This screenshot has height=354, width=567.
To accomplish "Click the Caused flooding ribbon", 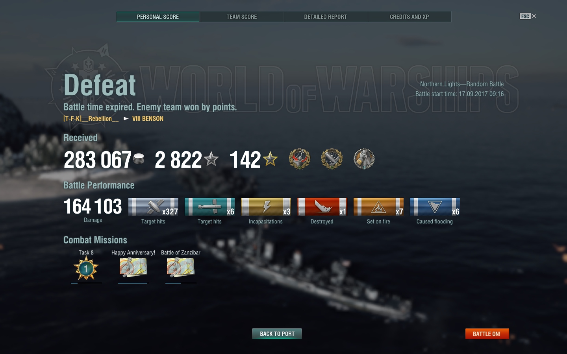I will [x=435, y=207].
